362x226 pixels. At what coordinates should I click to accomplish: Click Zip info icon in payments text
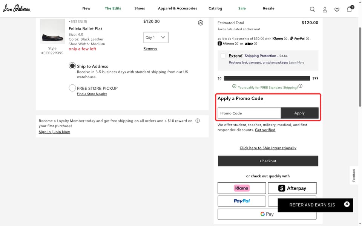(x=255, y=43)
